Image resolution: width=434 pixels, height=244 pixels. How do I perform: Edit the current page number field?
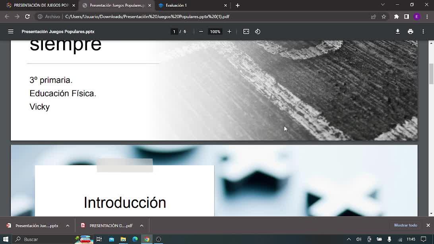click(x=174, y=31)
